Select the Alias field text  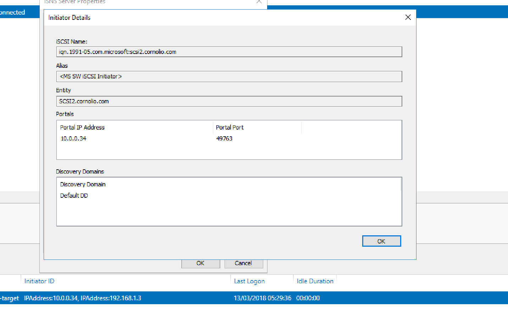point(229,76)
